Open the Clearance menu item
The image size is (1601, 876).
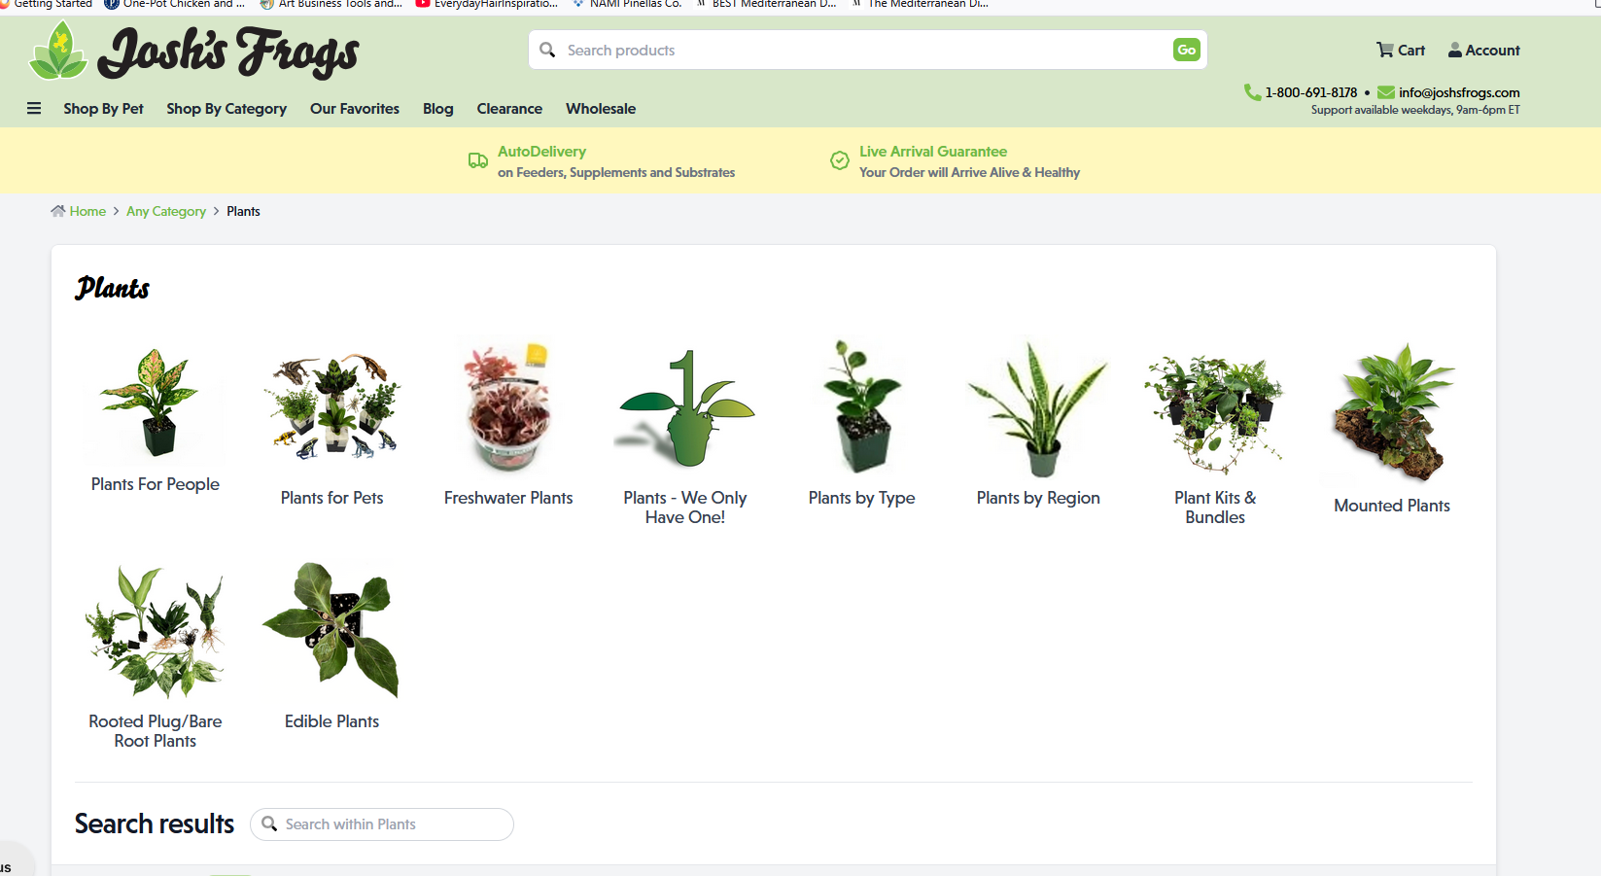(x=509, y=109)
